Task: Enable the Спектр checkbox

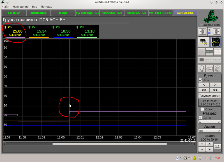Action: 202,109
